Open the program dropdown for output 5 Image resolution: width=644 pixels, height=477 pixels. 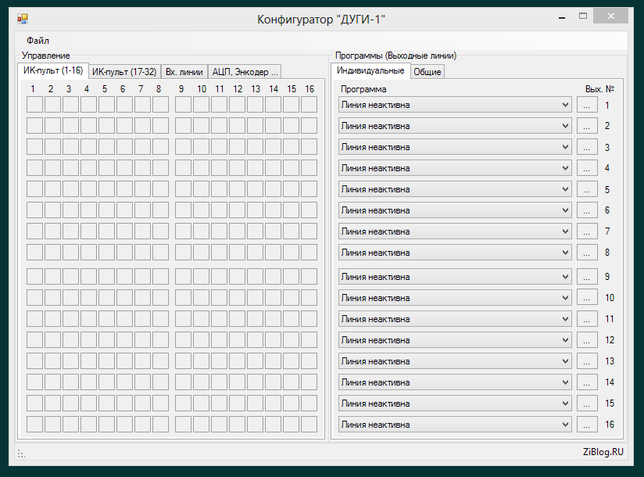click(x=456, y=189)
